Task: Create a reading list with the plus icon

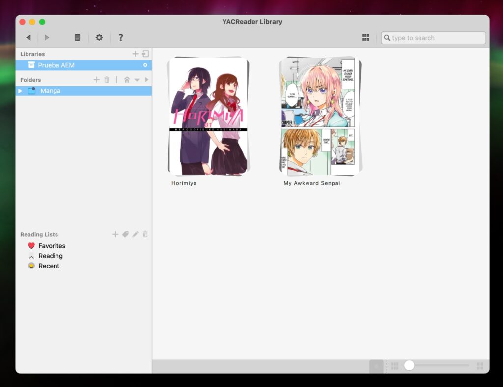Action: (x=115, y=234)
